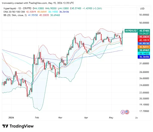Viewport: 153px width, 132px height.
Task: Click the May label on the time axis
Action: [x=111, y=118]
